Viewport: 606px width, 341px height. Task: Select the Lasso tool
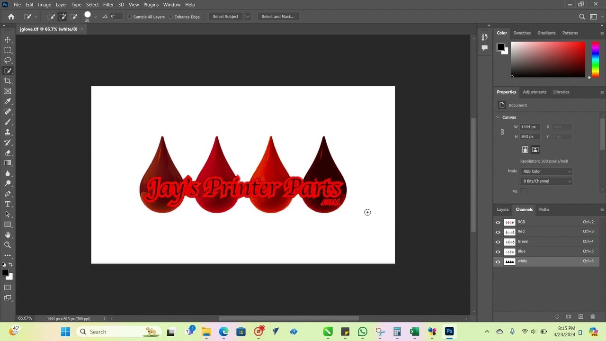tap(8, 61)
